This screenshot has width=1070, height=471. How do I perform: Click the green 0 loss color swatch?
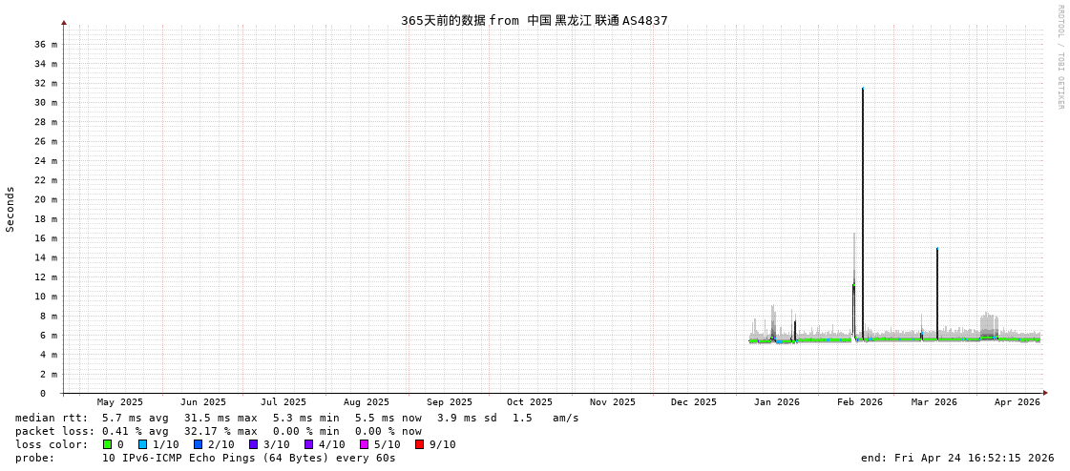(107, 444)
